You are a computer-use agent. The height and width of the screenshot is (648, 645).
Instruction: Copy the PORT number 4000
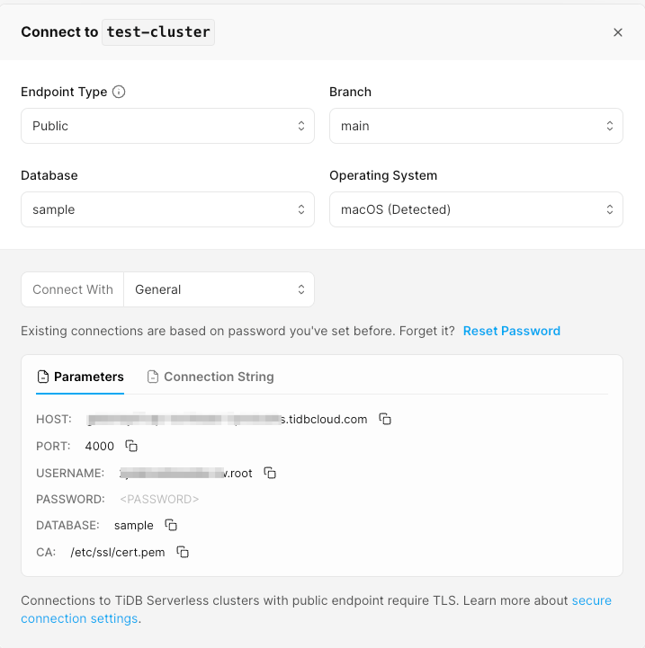pyautogui.click(x=131, y=446)
